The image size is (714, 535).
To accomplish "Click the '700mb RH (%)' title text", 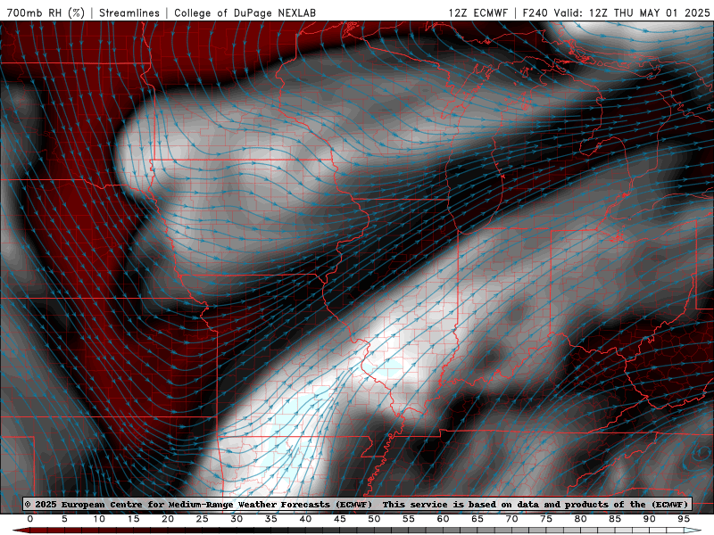I will [46, 12].
